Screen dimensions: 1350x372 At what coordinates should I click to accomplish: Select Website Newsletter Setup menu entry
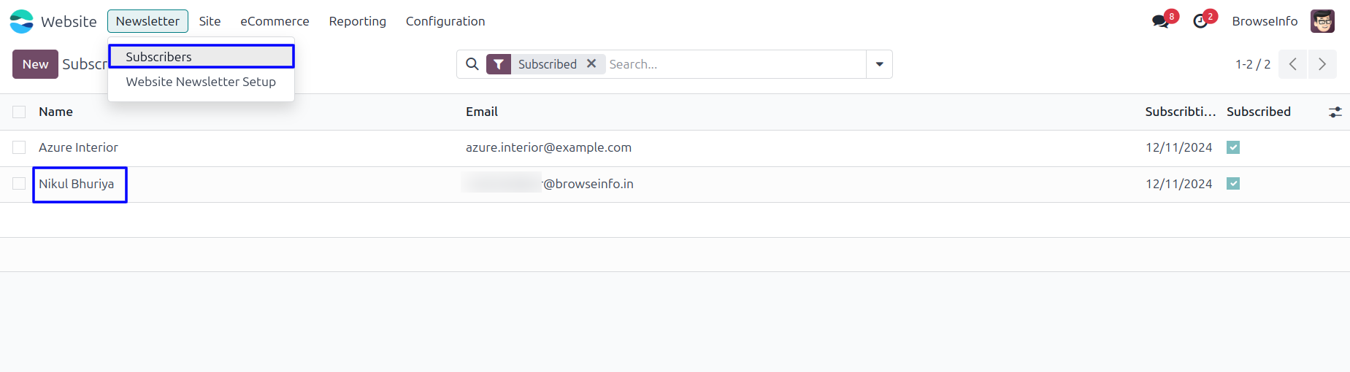click(x=201, y=82)
